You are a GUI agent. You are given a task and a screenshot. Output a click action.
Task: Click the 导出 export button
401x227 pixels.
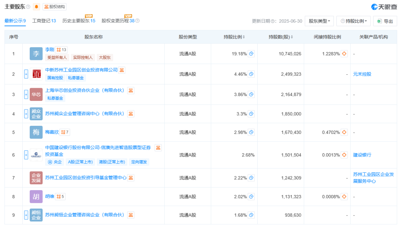(x=385, y=21)
